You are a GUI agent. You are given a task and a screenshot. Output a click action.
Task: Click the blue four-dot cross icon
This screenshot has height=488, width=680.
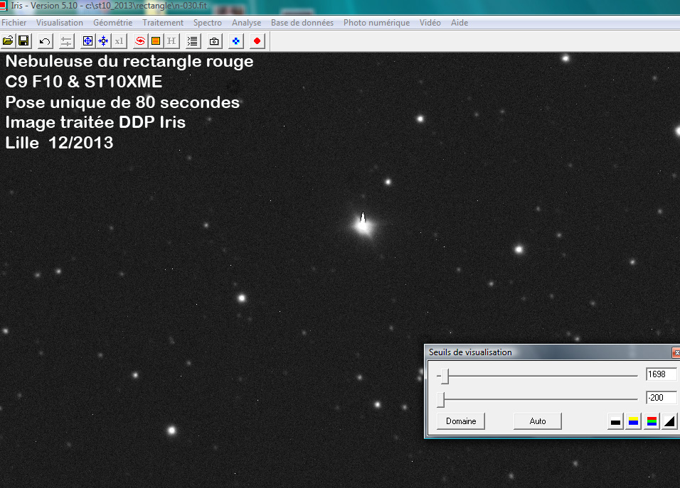coord(235,41)
